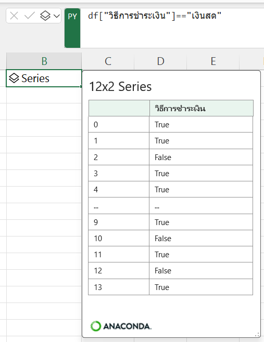Click the ellipsis row in the preview table
The height and width of the screenshot is (342, 264).
tap(170, 206)
